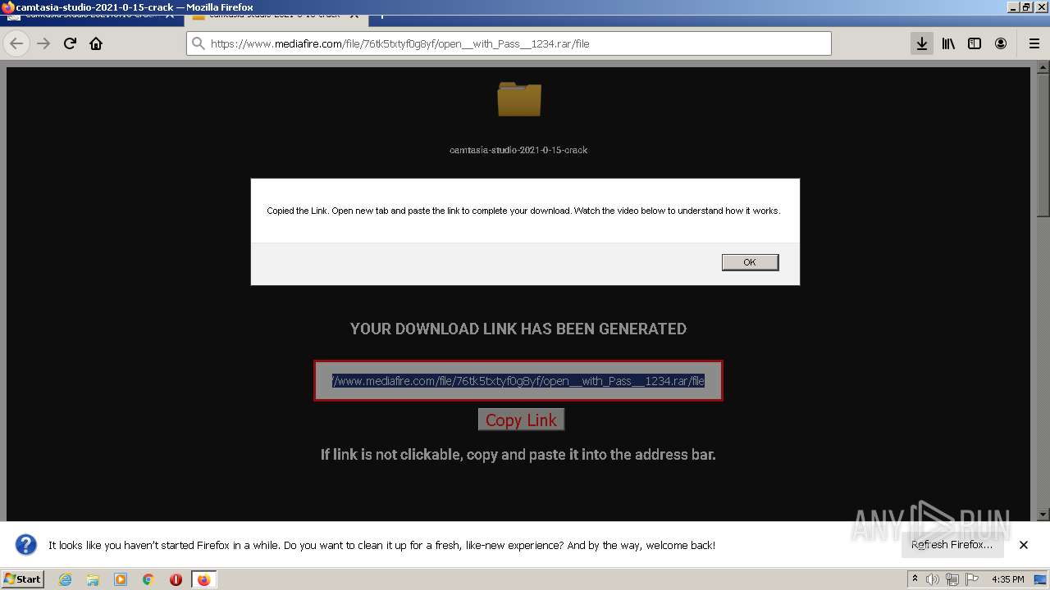Open the Firefox home page
This screenshot has width=1050, height=590.
96,43
